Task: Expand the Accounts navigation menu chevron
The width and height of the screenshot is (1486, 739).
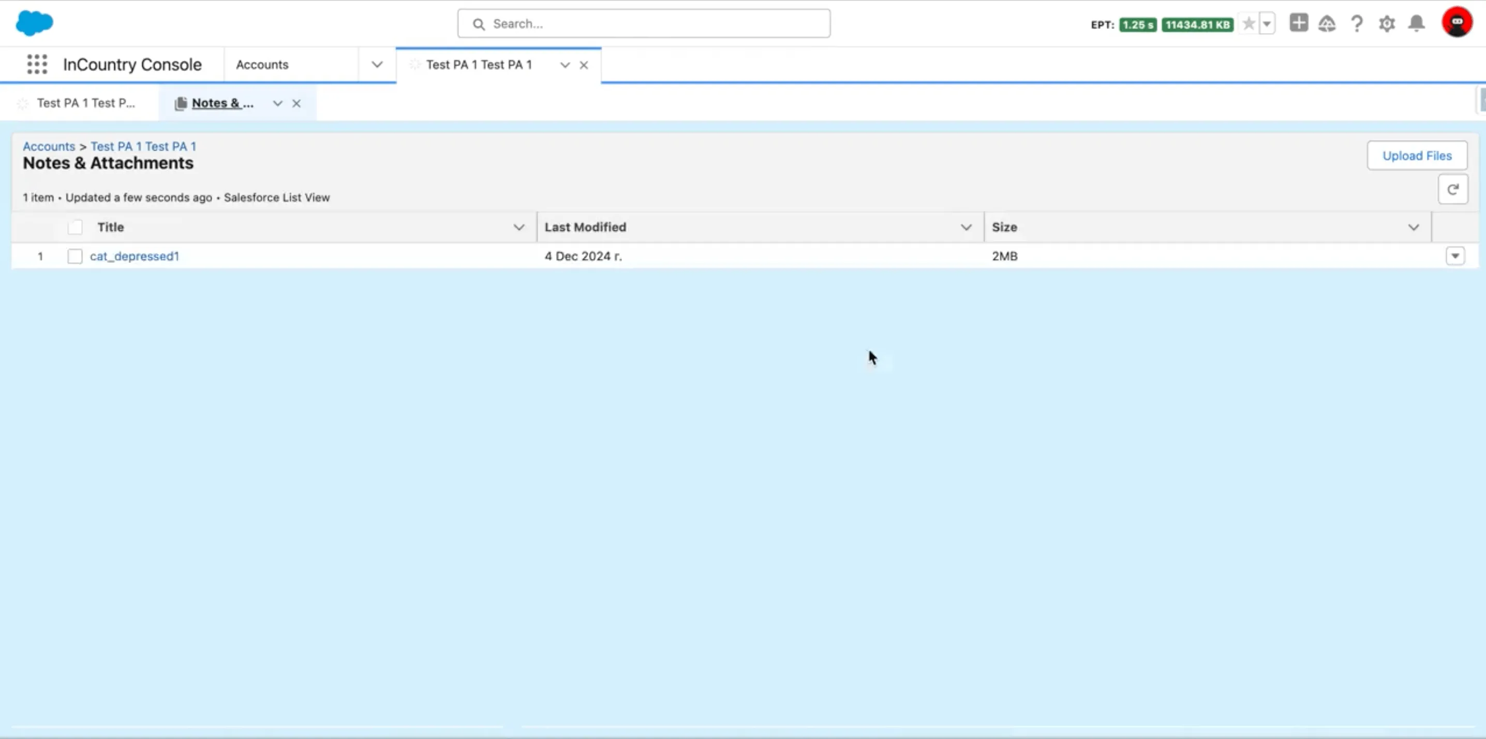Action: (x=377, y=65)
